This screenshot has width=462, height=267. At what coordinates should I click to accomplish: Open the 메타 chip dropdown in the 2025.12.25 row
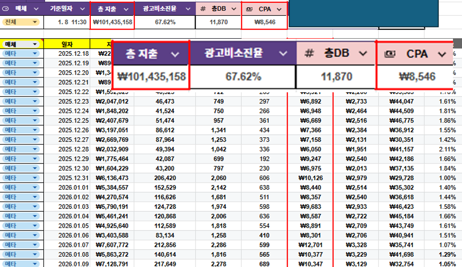[35, 120]
